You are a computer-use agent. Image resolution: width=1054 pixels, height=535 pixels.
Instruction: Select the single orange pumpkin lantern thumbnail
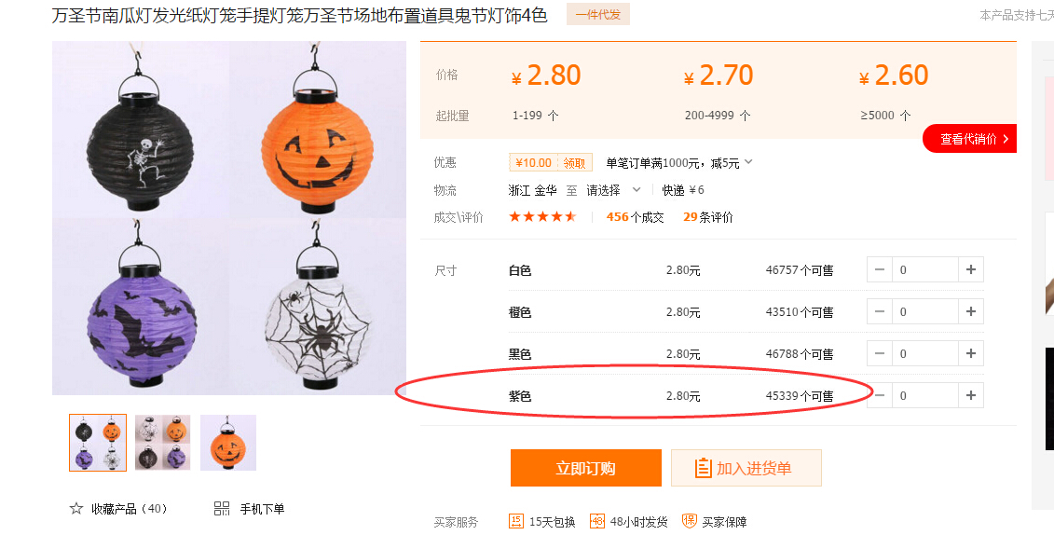coord(228,442)
